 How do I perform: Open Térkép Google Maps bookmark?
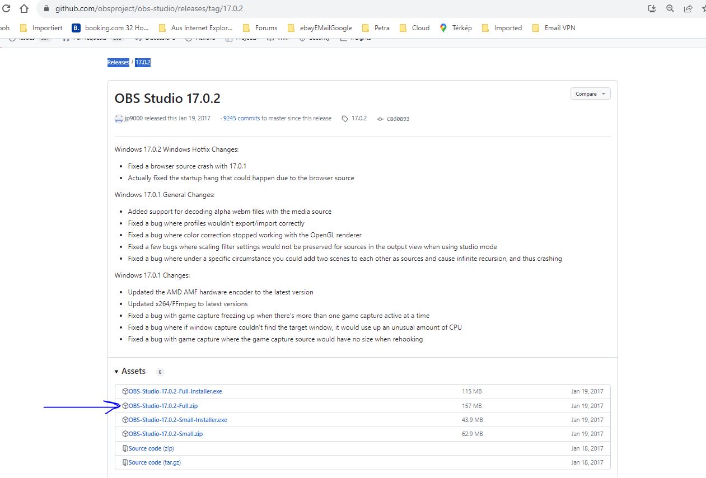[456, 28]
